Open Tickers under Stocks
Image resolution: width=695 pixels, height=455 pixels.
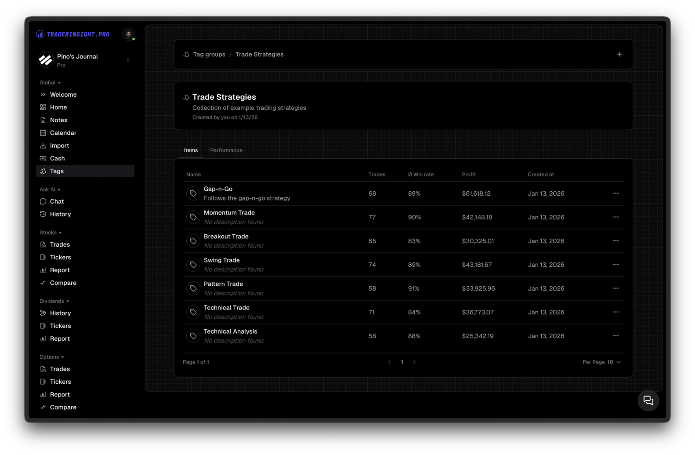[x=85, y=257]
